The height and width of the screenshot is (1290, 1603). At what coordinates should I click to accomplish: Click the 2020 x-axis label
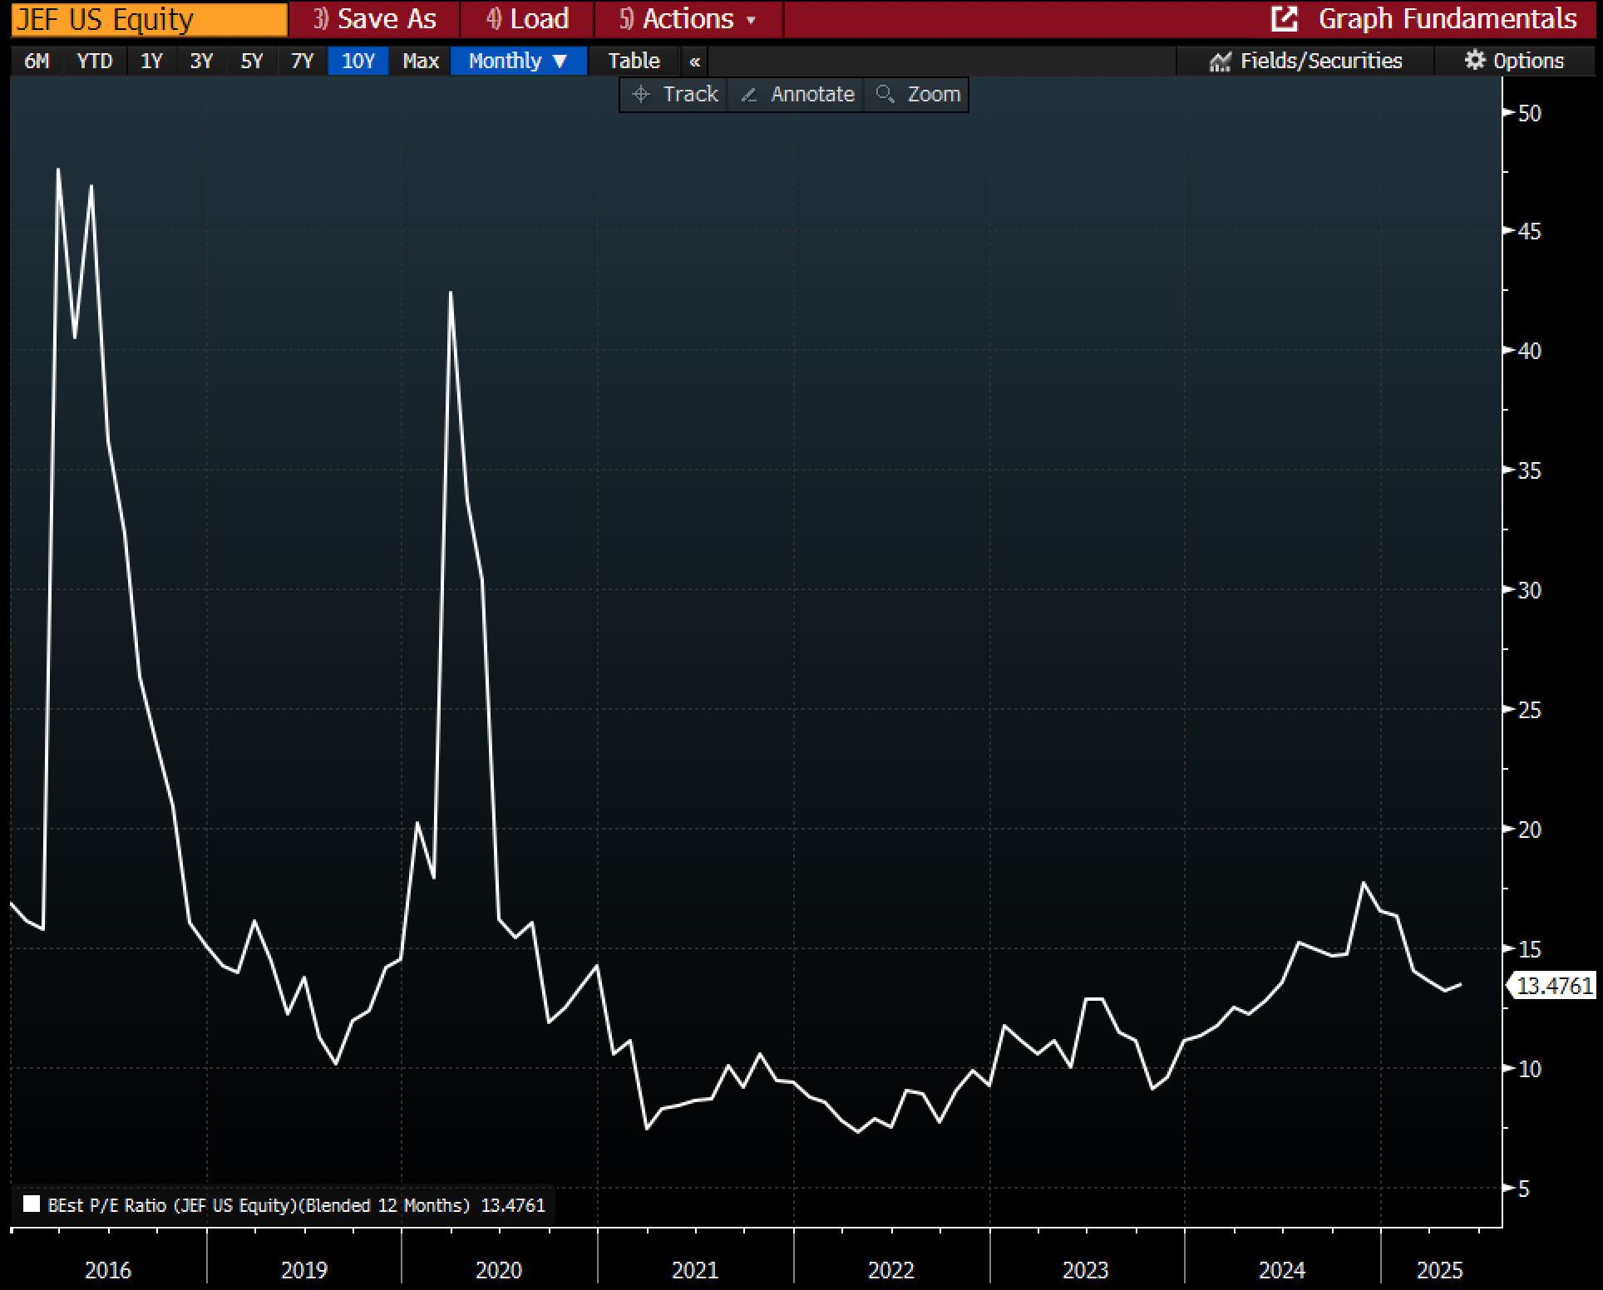click(x=499, y=1270)
